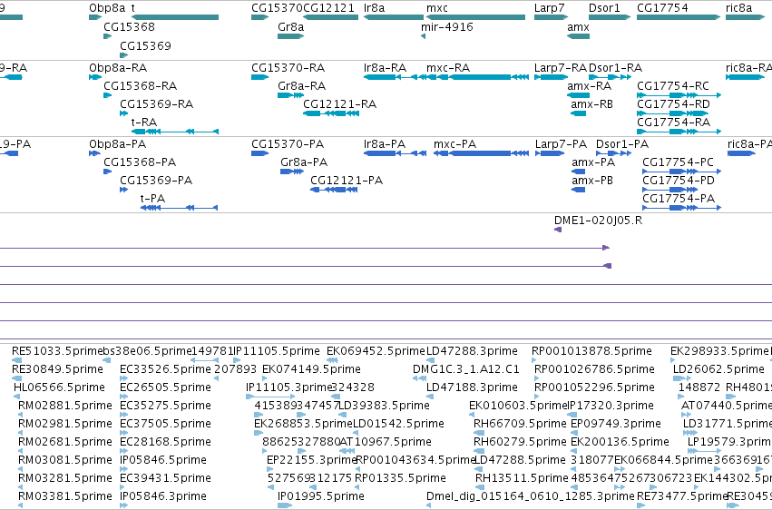Select transcript CG15369-RA
Screen dimensions: 772x510
pos(157,104)
